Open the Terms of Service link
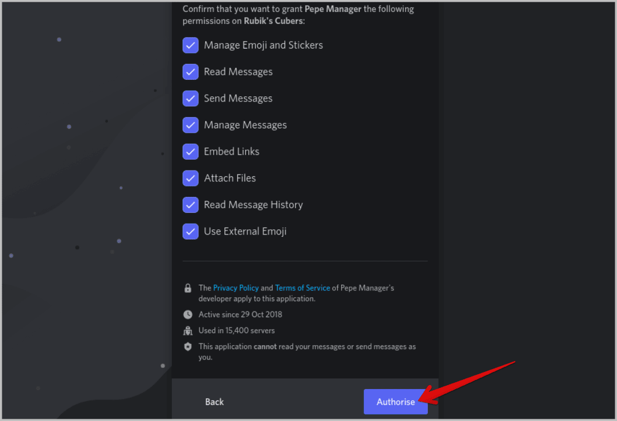617x421 pixels. (302, 288)
